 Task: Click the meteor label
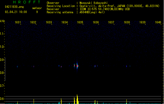[x=37, y=8]
